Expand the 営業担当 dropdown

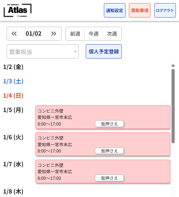pyautogui.click(x=43, y=51)
